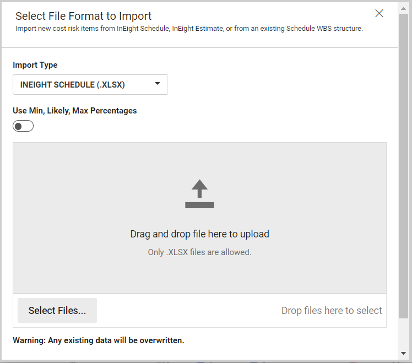Click the scrollbar up arrow
The width and height of the screenshot is (412, 363).
point(404,7)
